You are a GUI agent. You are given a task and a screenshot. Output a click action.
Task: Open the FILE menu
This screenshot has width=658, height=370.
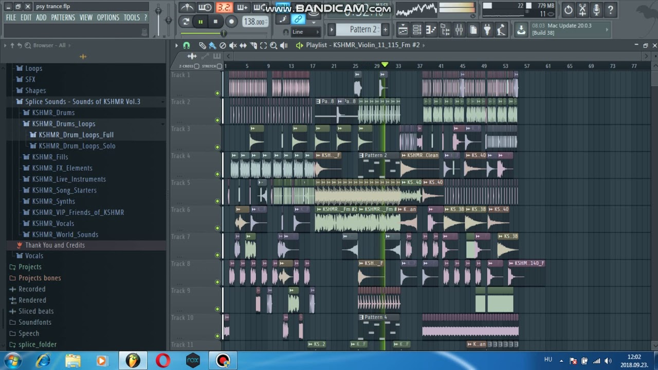tap(11, 17)
